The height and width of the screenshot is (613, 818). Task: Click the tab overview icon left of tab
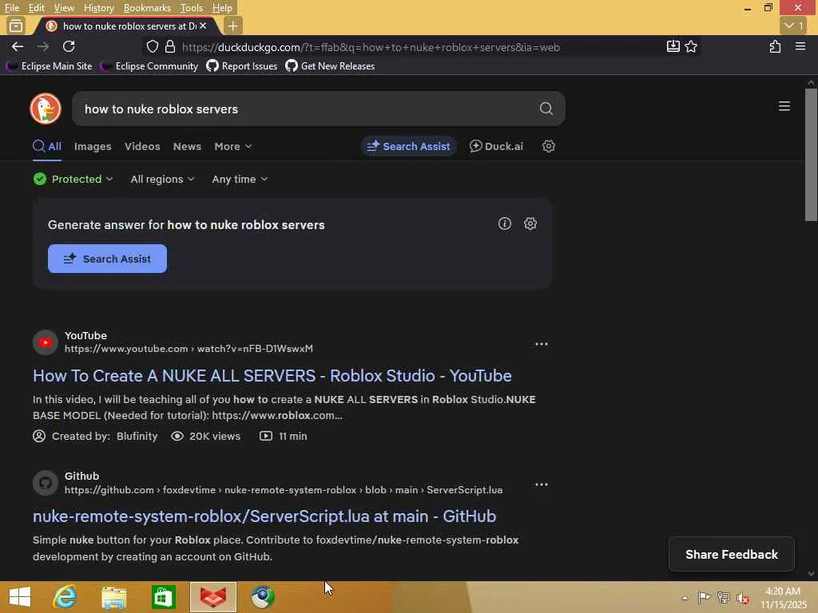point(16,26)
